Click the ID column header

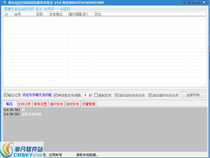point(8,14)
